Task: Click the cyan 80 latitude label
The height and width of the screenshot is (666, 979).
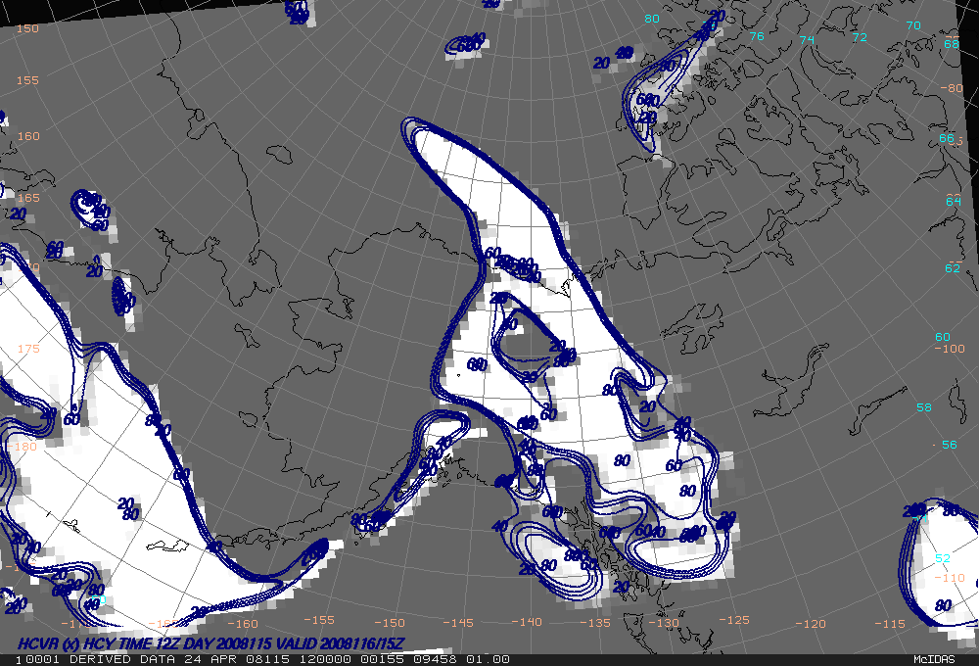Action: click(x=652, y=19)
